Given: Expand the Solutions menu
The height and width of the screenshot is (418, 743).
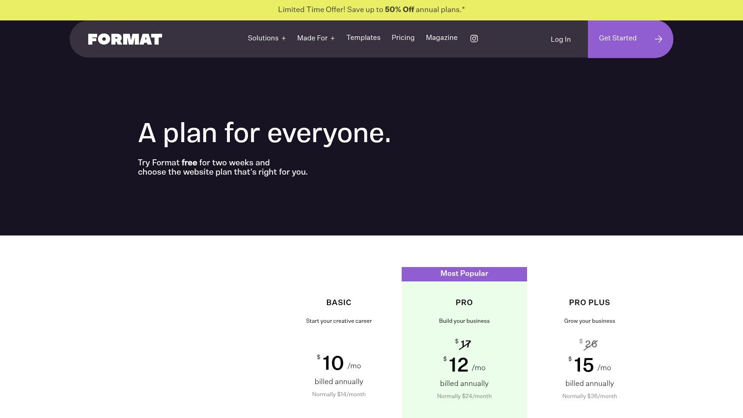Looking at the screenshot, I should click(x=267, y=38).
